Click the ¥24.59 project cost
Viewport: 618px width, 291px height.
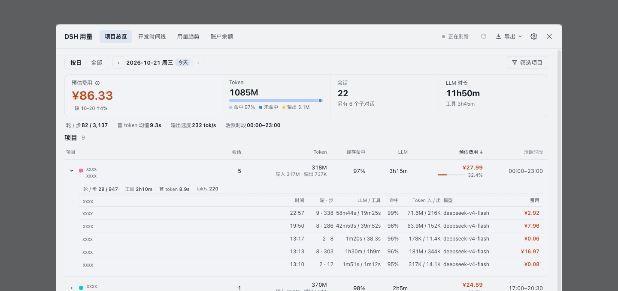click(472, 285)
